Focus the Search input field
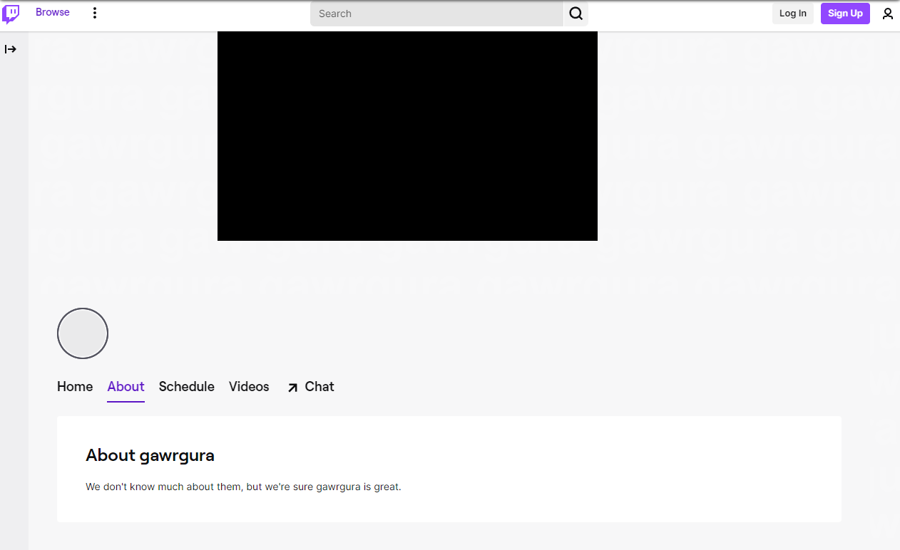This screenshot has width=900, height=550. (x=436, y=14)
